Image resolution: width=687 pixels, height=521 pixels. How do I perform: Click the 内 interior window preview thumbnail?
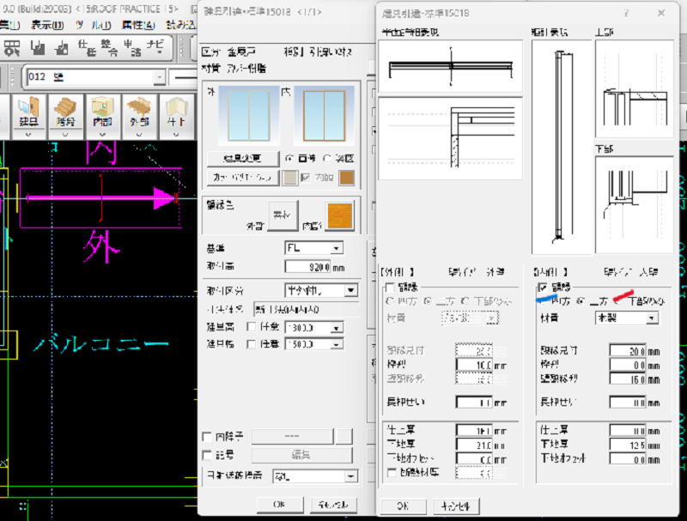coord(325,115)
